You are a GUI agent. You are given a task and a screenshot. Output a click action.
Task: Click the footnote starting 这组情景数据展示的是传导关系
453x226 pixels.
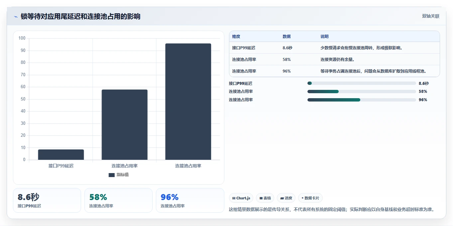332,209
